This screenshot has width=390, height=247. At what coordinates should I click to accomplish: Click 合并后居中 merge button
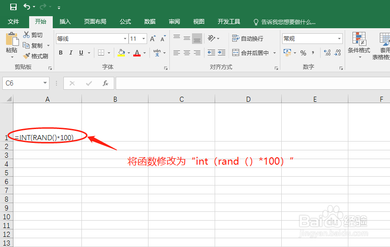[x=250, y=53]
